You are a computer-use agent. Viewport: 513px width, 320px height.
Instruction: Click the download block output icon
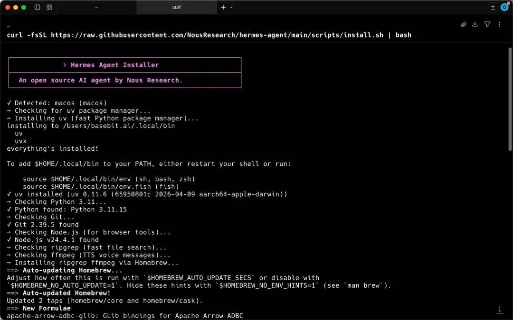tap(475, 24)
